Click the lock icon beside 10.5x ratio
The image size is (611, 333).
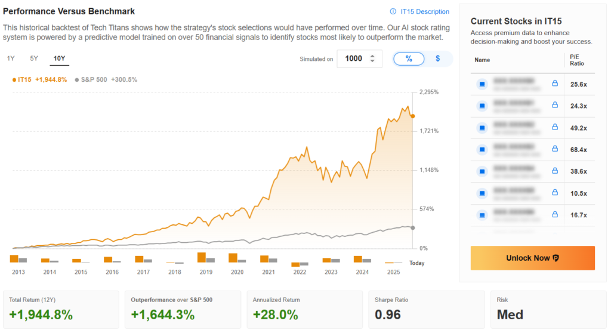pyautogui.click(x=554, y=193)
